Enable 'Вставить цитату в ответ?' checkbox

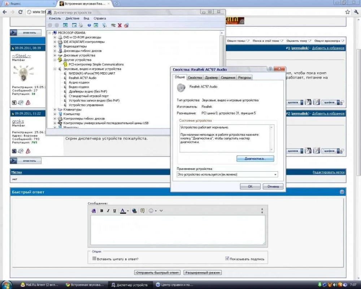pos(94,259)
